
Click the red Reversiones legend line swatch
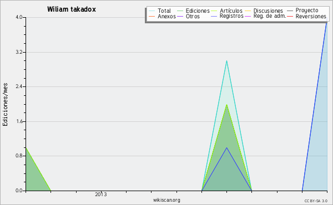point(290,16)
